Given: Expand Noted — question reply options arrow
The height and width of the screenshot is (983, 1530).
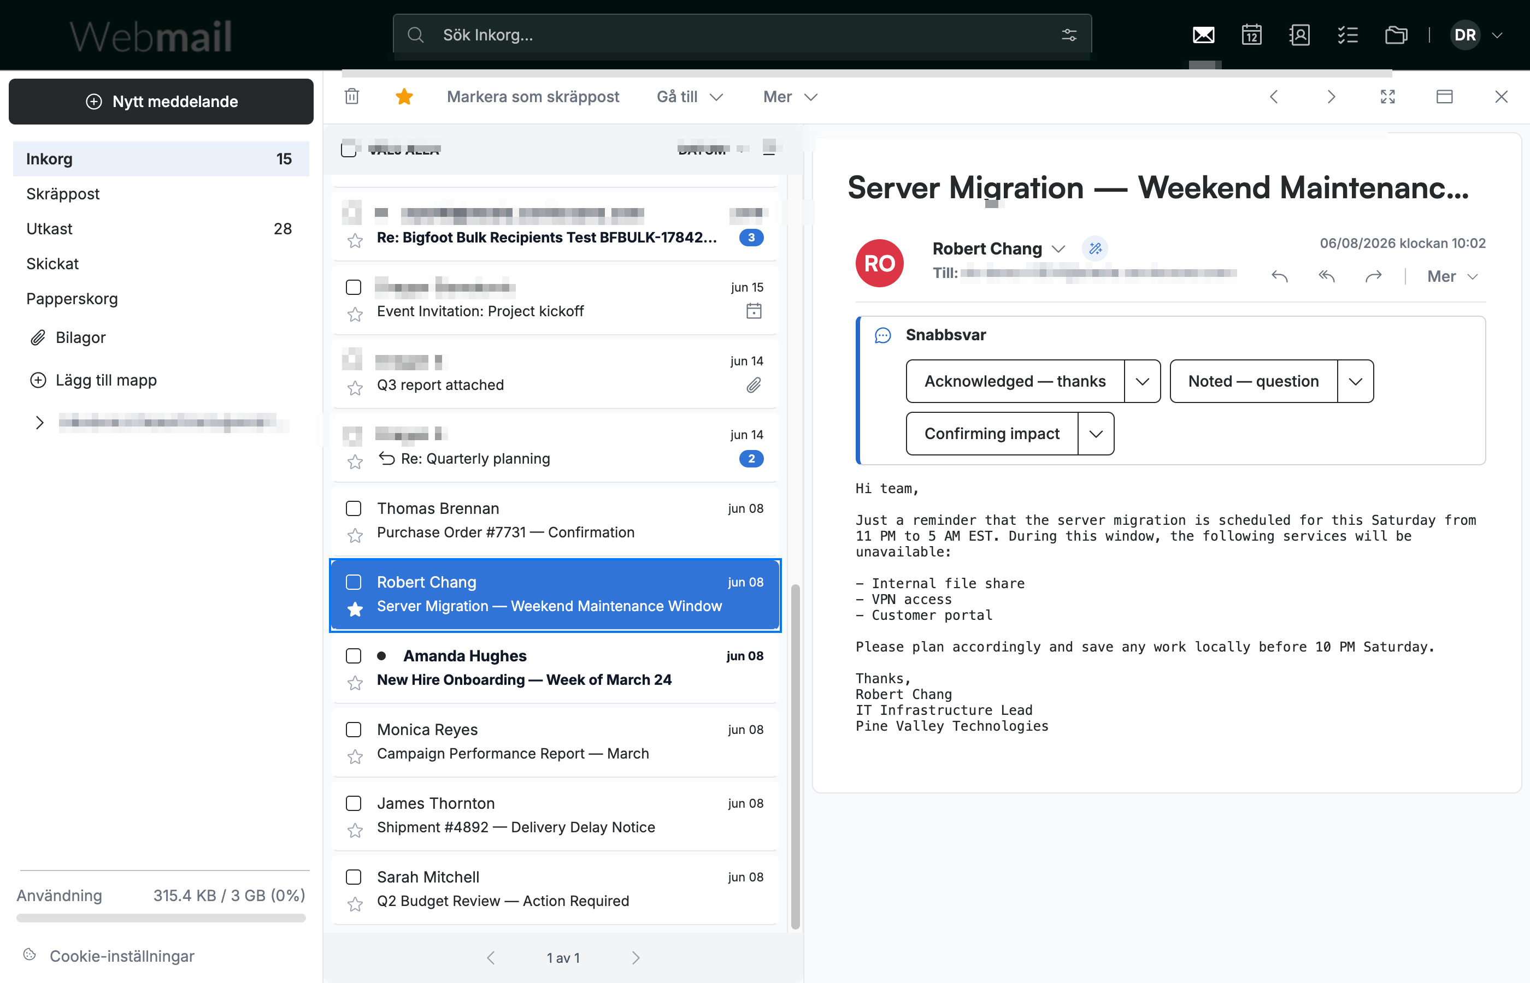Looking at the screenshot, I should (1355, 381).
